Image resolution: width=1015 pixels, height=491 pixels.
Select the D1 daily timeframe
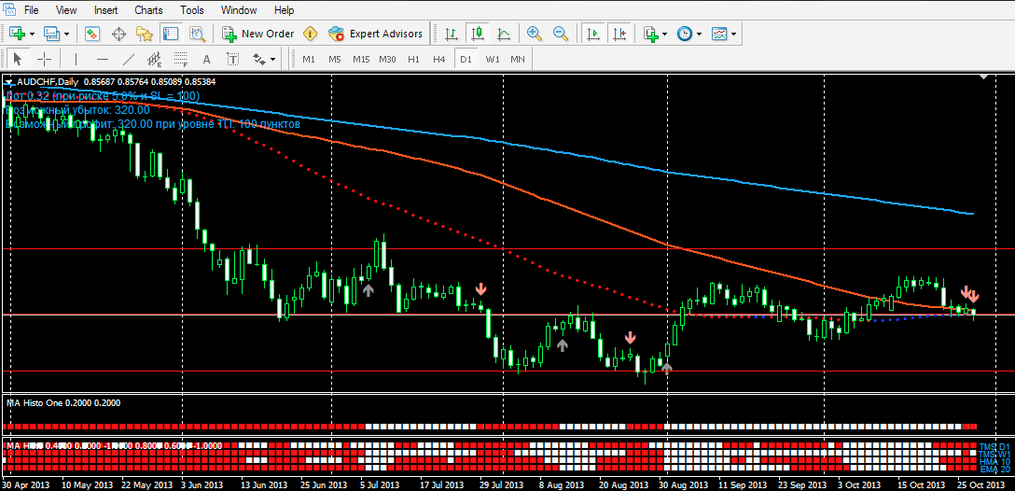click(x=466, y=59)
